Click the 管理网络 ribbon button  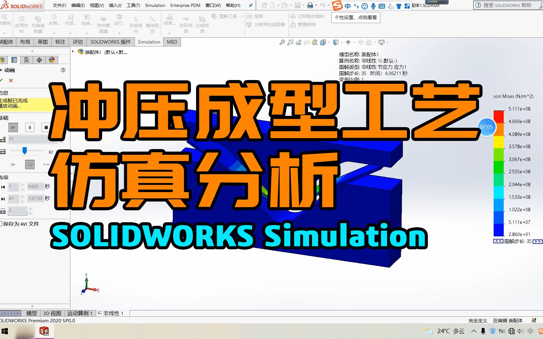(x=303, y=24)
